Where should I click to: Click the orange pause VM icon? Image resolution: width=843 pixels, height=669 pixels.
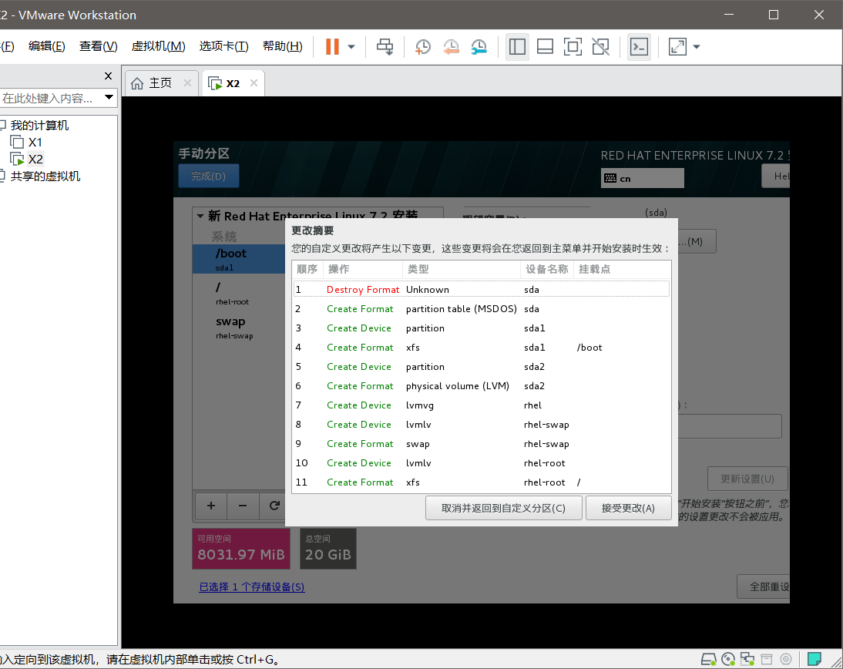point(332,47)
